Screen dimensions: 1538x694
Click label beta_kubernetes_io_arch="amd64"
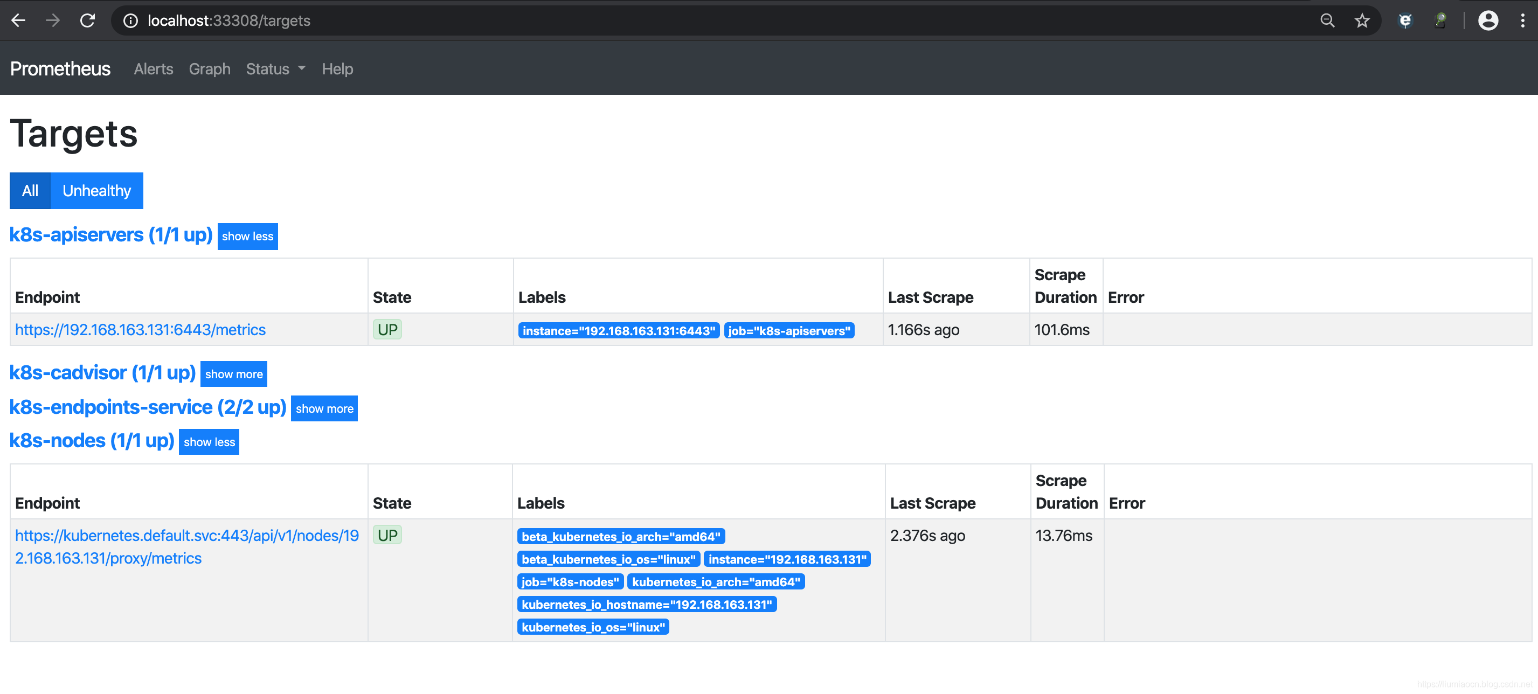click(621, 537)
